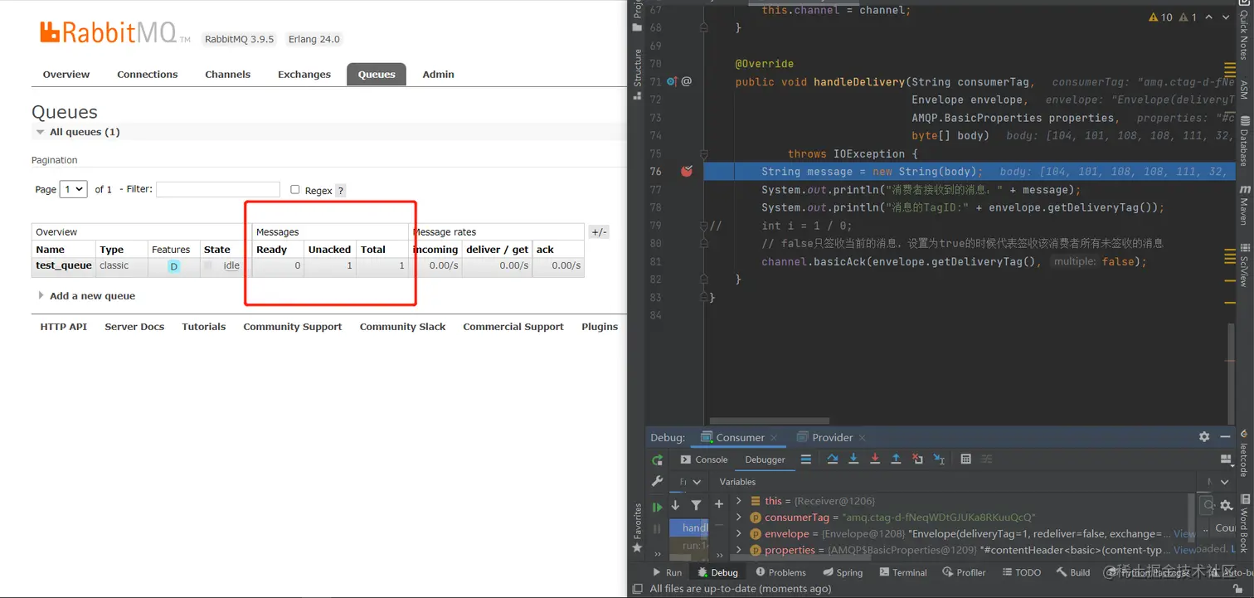Click 'idle' state of test_queue
The height and width of the screenshot is (598, 1254).
(x=231, y=265)
